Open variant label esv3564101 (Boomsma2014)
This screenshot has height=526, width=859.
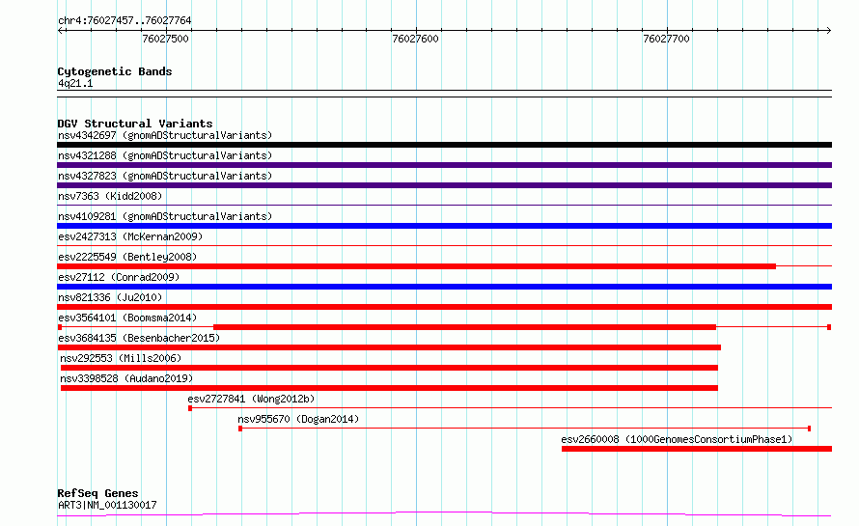127,318
